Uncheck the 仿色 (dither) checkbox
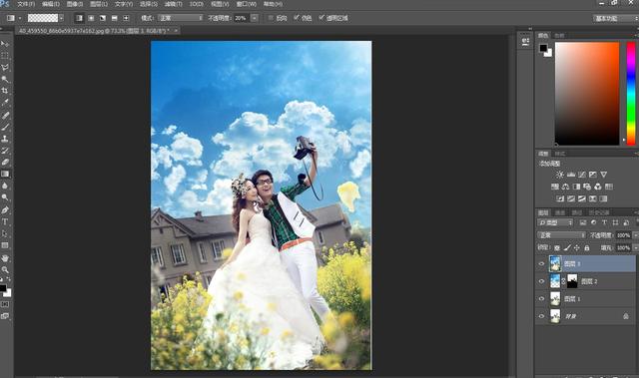 [x=297, y=18]
